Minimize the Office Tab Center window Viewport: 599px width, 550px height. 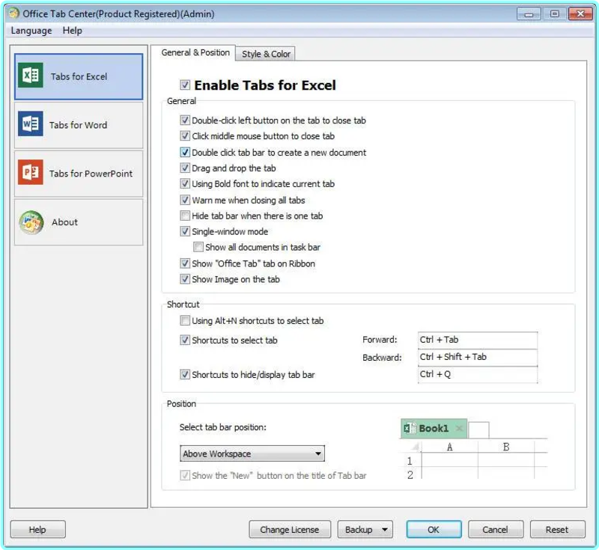click(x=529, y=14)
